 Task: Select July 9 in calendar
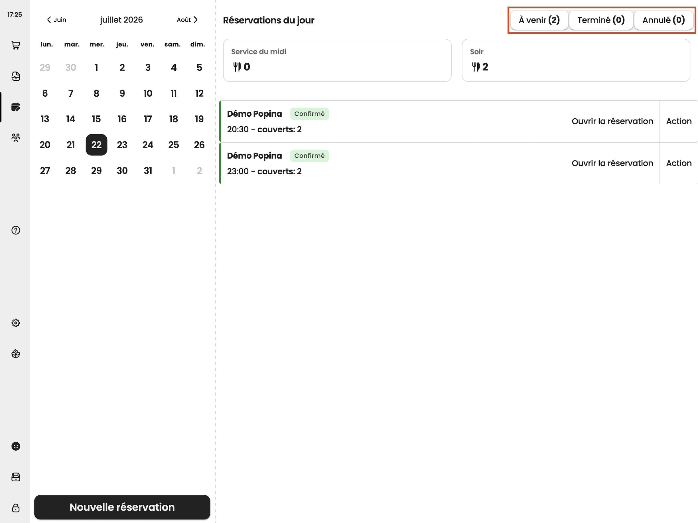tap(122, 94)
